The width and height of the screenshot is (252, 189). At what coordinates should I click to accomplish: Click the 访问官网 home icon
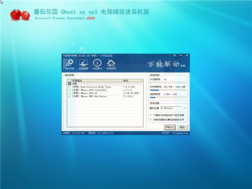pos(111,65)
